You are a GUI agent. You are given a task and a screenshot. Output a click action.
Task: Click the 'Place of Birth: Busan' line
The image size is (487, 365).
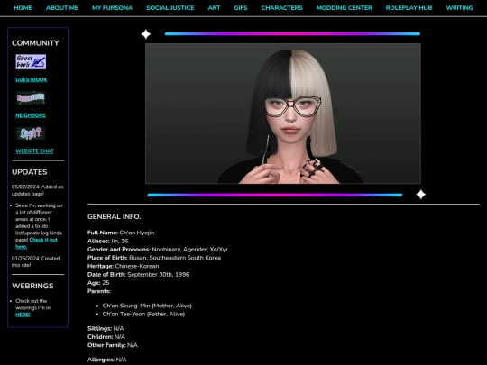pos(154,258)
